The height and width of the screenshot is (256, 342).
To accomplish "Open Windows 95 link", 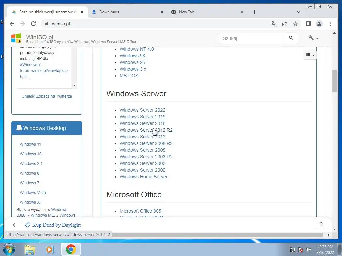I will (132, 62).
